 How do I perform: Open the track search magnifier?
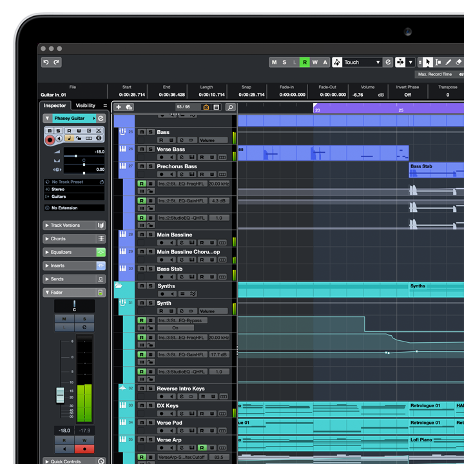pyautogui.click(x=230, y=107)
